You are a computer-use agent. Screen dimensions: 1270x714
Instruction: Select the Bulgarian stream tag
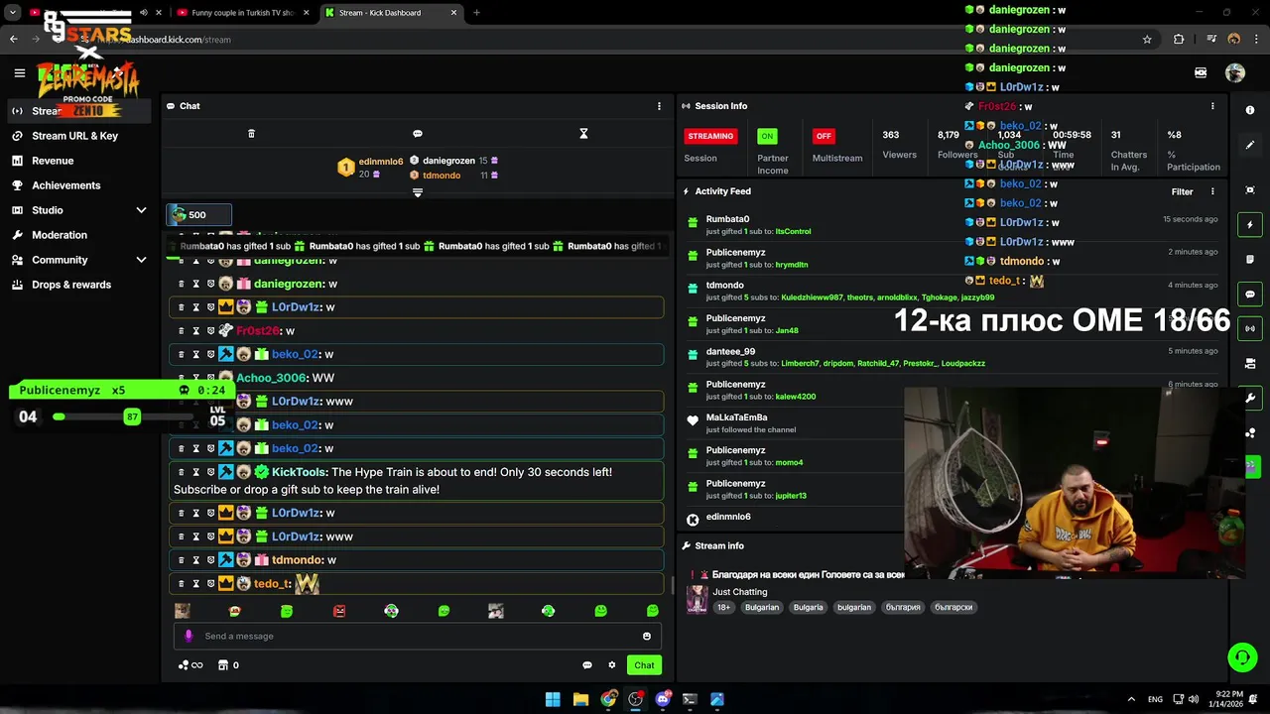762,607
